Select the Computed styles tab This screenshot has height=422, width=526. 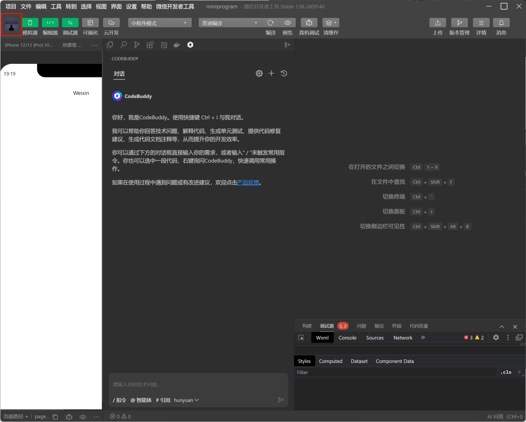pyautogui.click(x=330, y=361)
